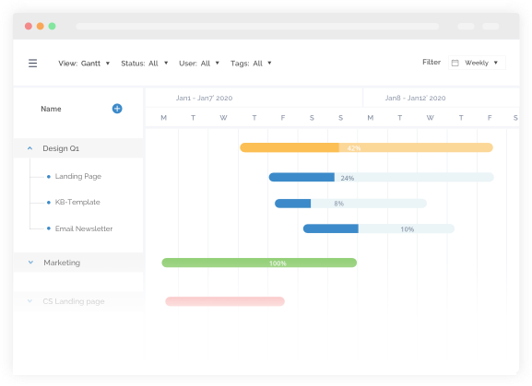Select the KB-Template task
Screen dimensions: 532x386
[77, 202]
